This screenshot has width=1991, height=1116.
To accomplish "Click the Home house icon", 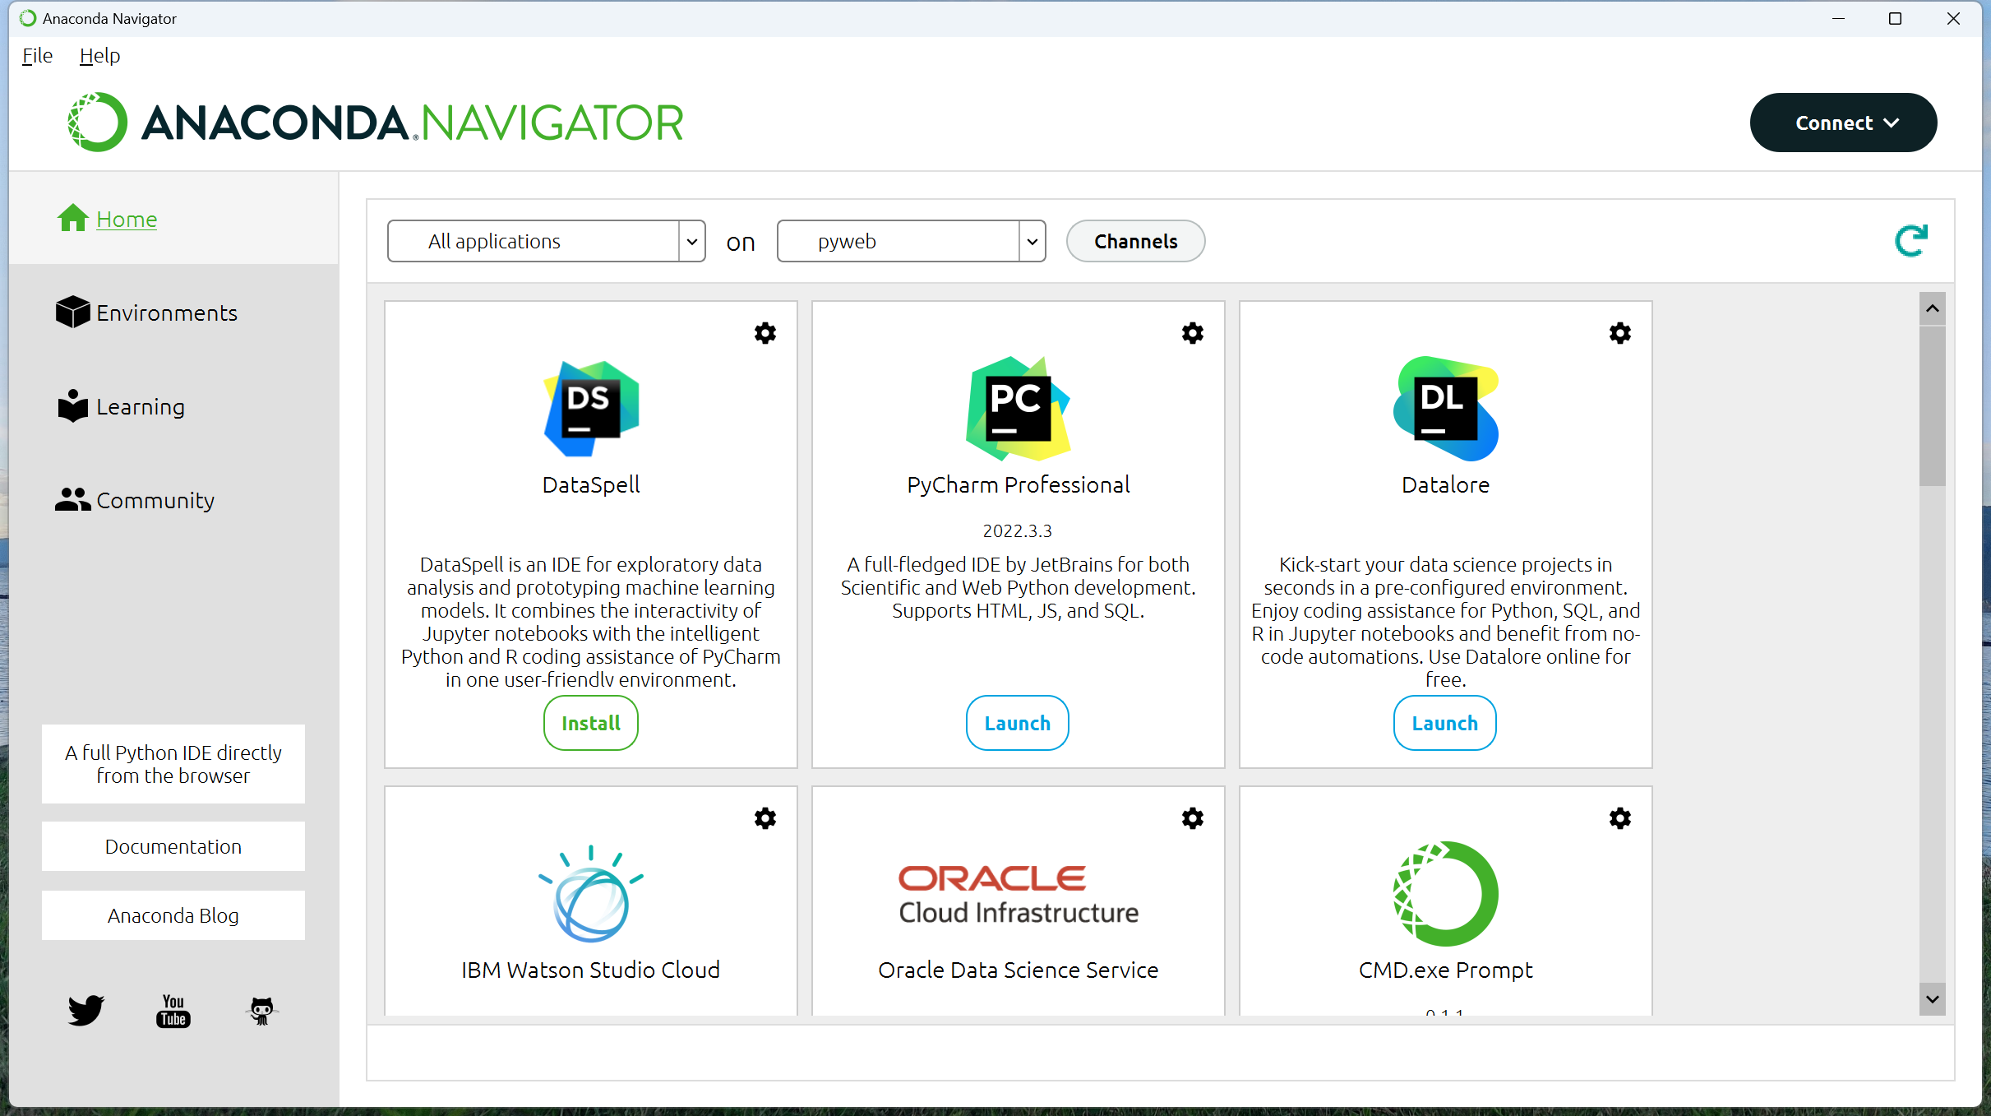I will pyautogui.click(x=72, y=218).
